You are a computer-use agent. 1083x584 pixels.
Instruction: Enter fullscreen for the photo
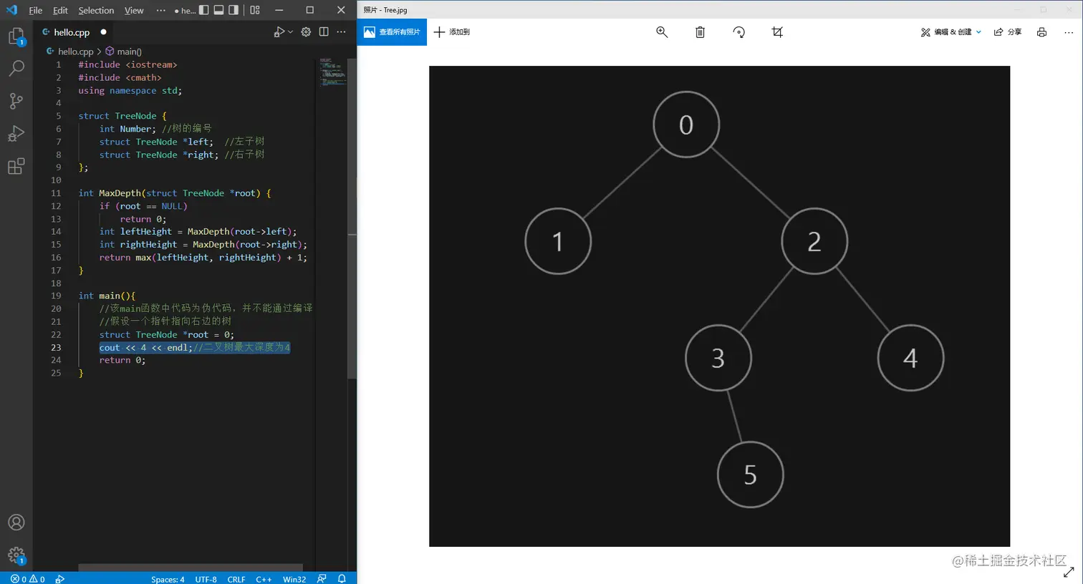coord(1069,572)
